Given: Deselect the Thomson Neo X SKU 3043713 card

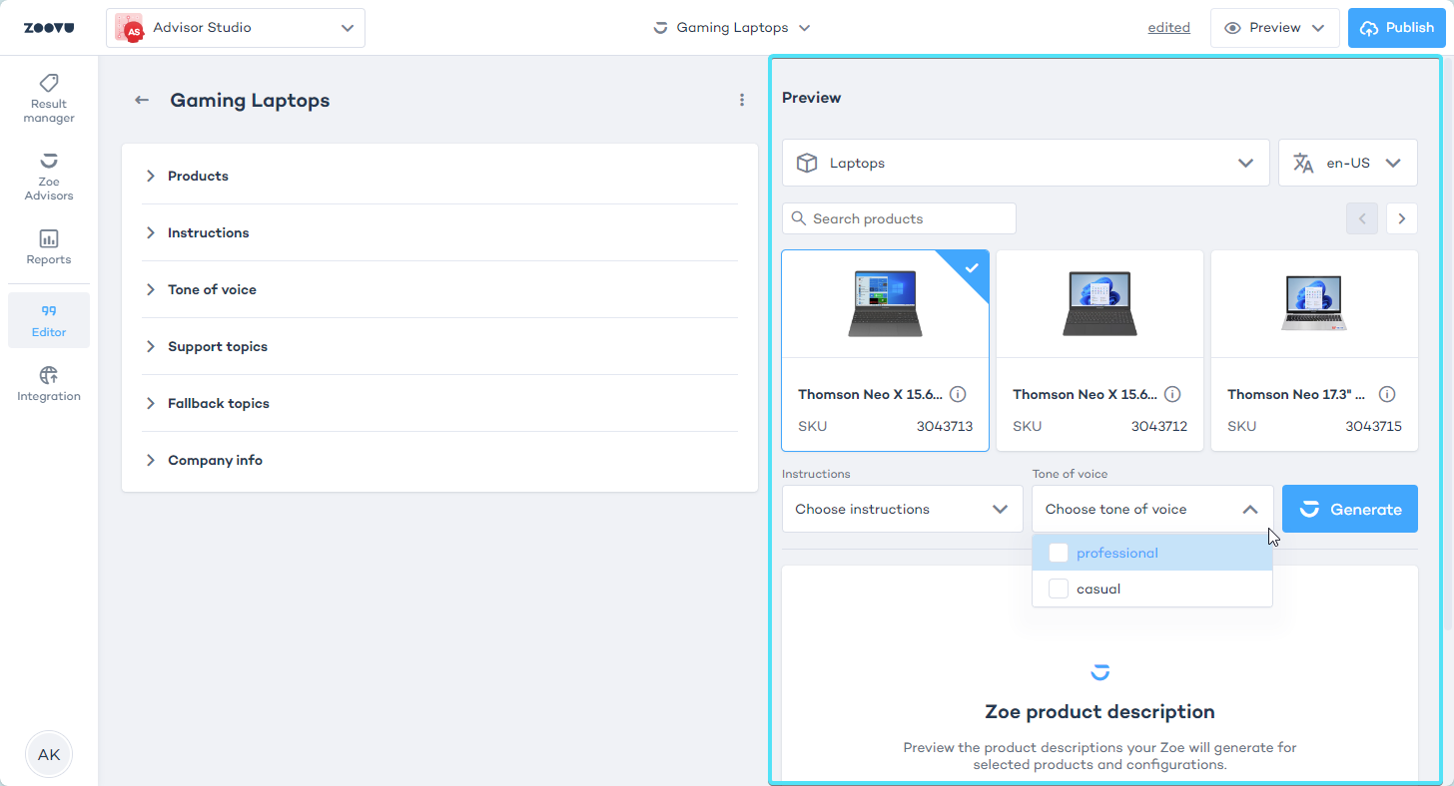Looking at the screenshot, I should point(885,349).
